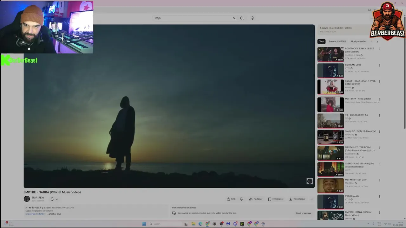406x228 pixels.
Task: Click the weather widget on the taskbar
Action: [x=9, y=224]
